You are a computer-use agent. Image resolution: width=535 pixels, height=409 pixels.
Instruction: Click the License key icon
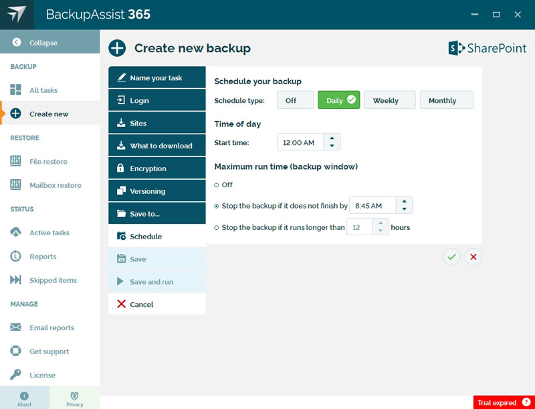pos(15,374)
